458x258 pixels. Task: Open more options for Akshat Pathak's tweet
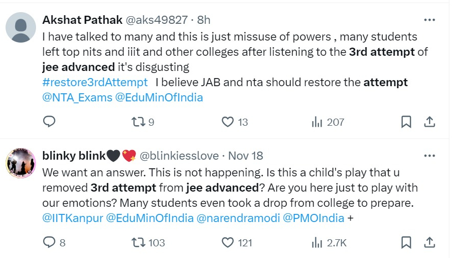pyautogui.click(x=429, y=20)
